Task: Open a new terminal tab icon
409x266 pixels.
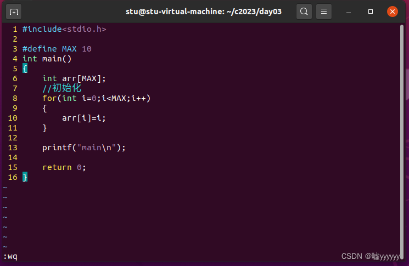Action: pos(14,12)
